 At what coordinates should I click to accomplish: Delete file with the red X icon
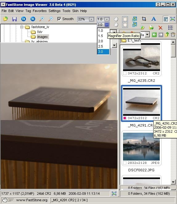tap(160, 27)
